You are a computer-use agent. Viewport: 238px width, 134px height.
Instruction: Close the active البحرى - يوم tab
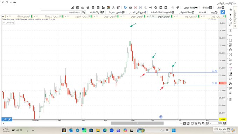(148, 16)
